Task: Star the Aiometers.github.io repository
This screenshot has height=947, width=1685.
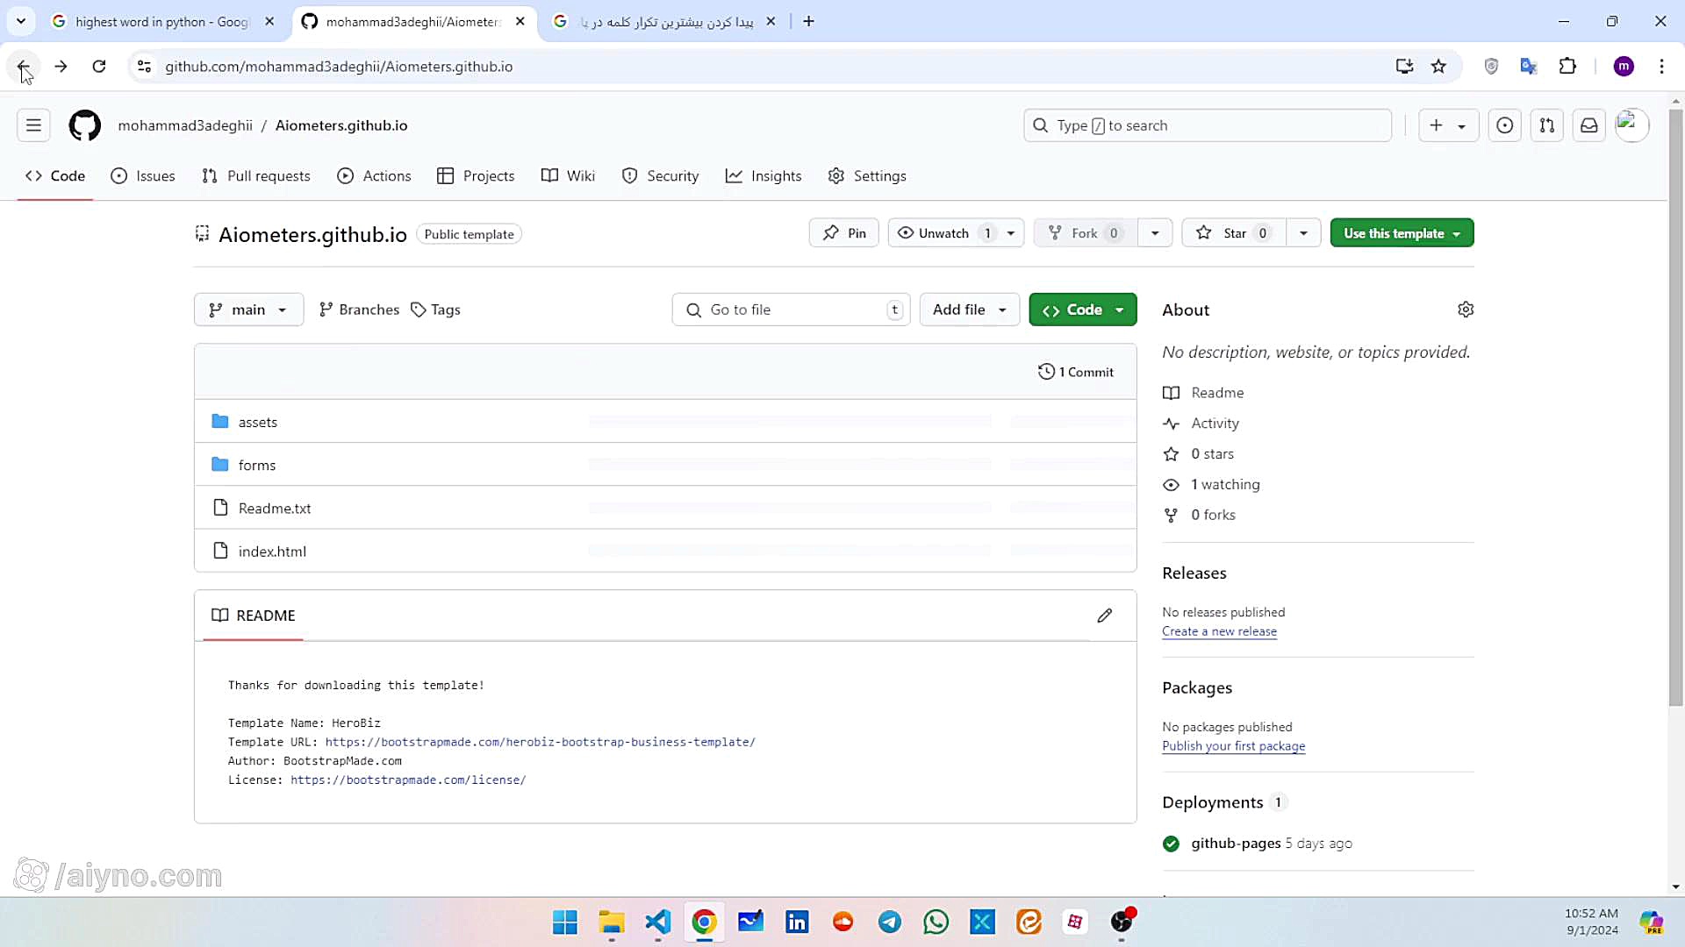Action: (1233, 233)
